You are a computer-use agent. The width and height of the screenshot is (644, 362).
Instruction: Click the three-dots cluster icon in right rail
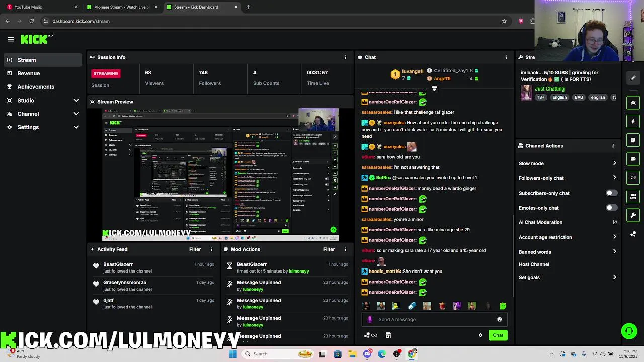(x=633, y=234)
